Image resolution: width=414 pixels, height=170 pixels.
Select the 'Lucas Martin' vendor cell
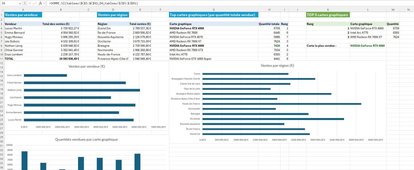click(23, 28)
